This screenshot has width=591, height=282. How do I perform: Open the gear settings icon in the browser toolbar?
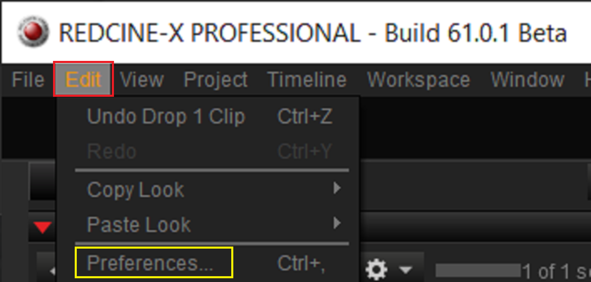[x=376, y=269]
